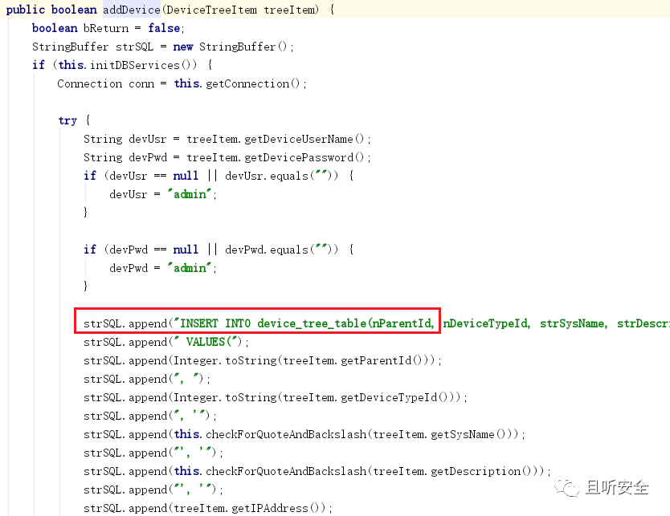Place cursor on bReturn variable
The height and width of the screenshot is (516, 670).
106,28
